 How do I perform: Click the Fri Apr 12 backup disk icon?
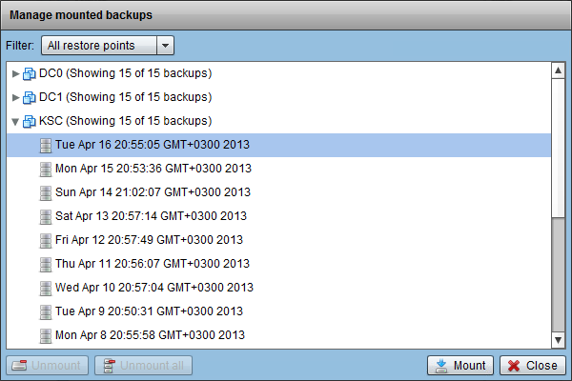coord(46,240)
